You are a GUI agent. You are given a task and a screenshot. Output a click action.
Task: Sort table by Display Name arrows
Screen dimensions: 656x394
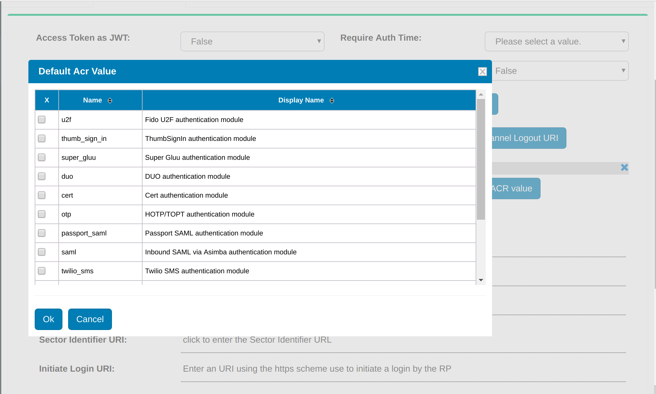(x=332, y=101)
